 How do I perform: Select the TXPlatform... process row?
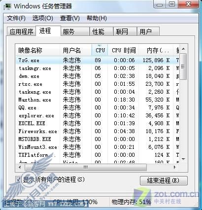coord(97,155)
